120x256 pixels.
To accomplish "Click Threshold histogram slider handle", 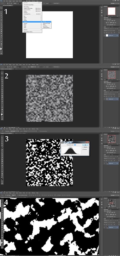I will tap(72, 155).
